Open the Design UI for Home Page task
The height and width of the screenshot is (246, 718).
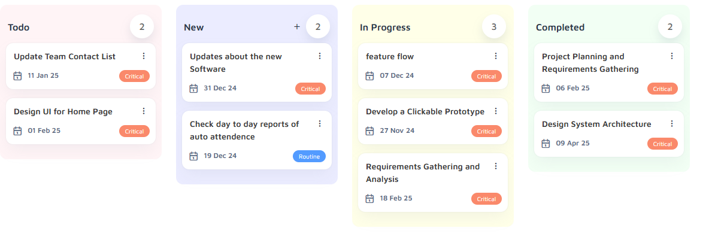[81, 121]
